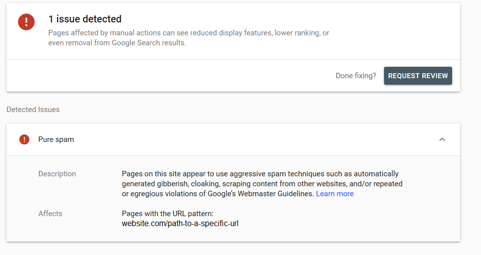The width and height of the screenshot is (481, 255).
Task: Click the 'even removal from Google Search results' line
Action: (x=117, y=43)
